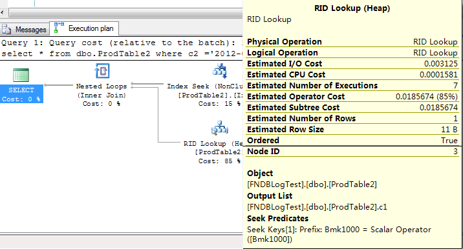Image resolution: width=463 pixels, height=249 pixels.
Task: Switch to the Messages tab
Action: (25, 29)
